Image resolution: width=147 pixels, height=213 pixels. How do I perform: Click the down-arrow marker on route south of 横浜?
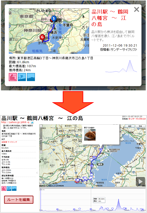(92, 168)
